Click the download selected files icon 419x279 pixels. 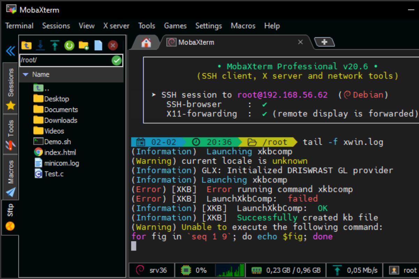point(41,45)
